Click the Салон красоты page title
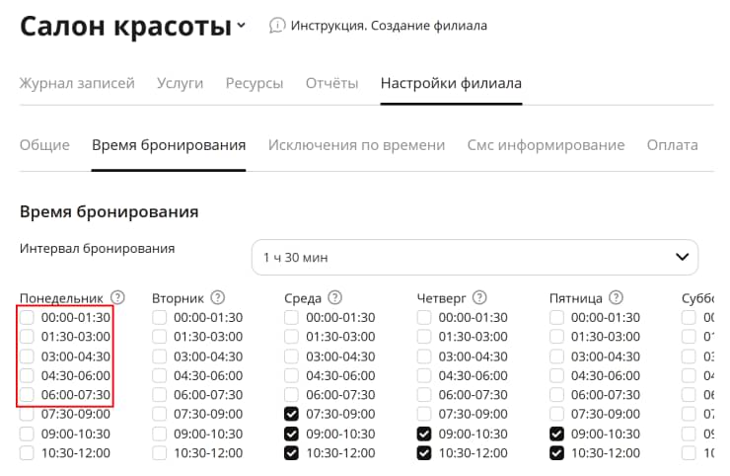 [x=125, y=26]
